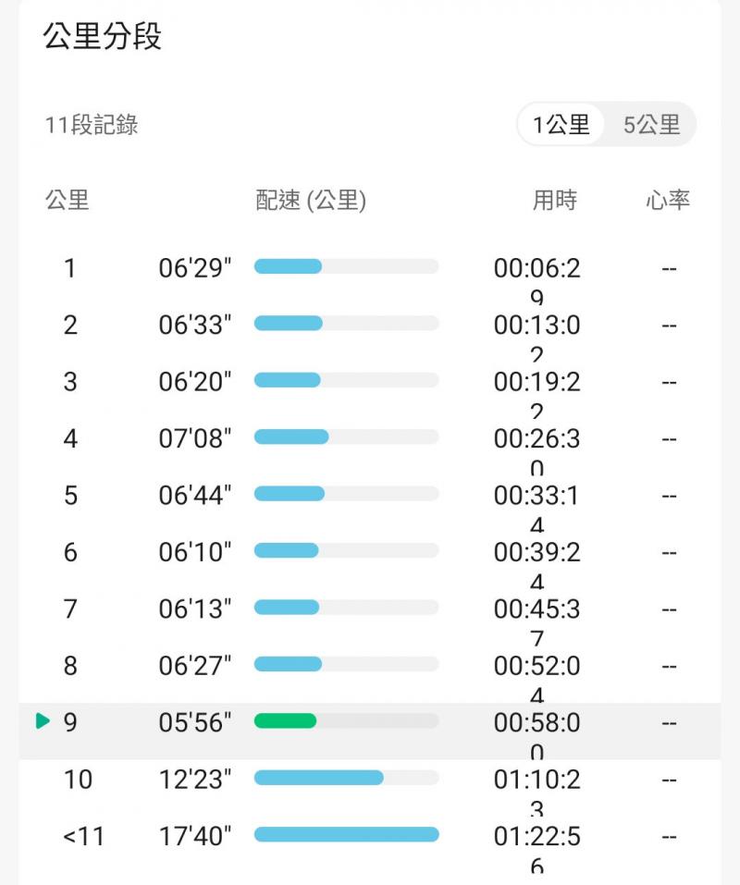Image resolution: width=740 pixels, height=885 pixels.
Task: Select the 06'10" pace for kilometer 6
Action: pyautogui.click(x=195, y=552)
